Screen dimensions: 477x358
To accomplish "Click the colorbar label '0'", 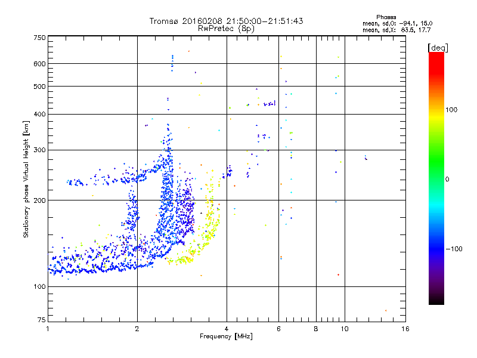I will click(x=447, y=180).
